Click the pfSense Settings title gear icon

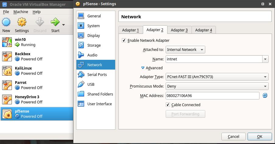(78, 4)
